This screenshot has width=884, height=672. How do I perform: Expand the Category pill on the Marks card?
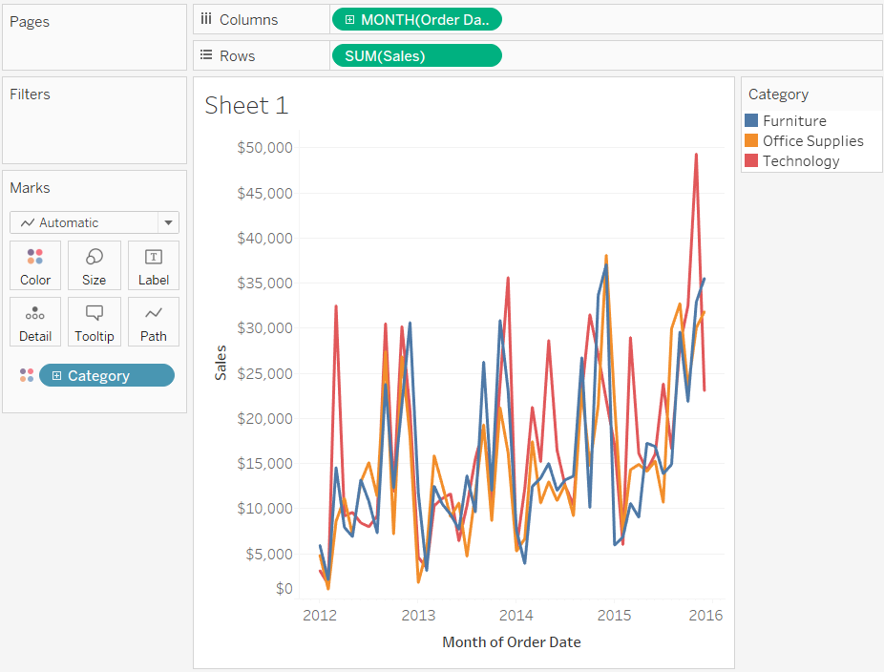(x=56, y=374)
